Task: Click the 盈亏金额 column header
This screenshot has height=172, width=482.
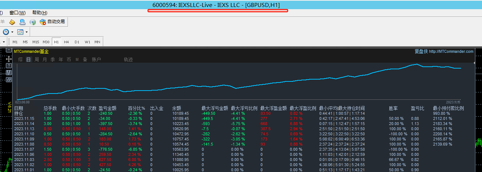Action: [108, 108]
